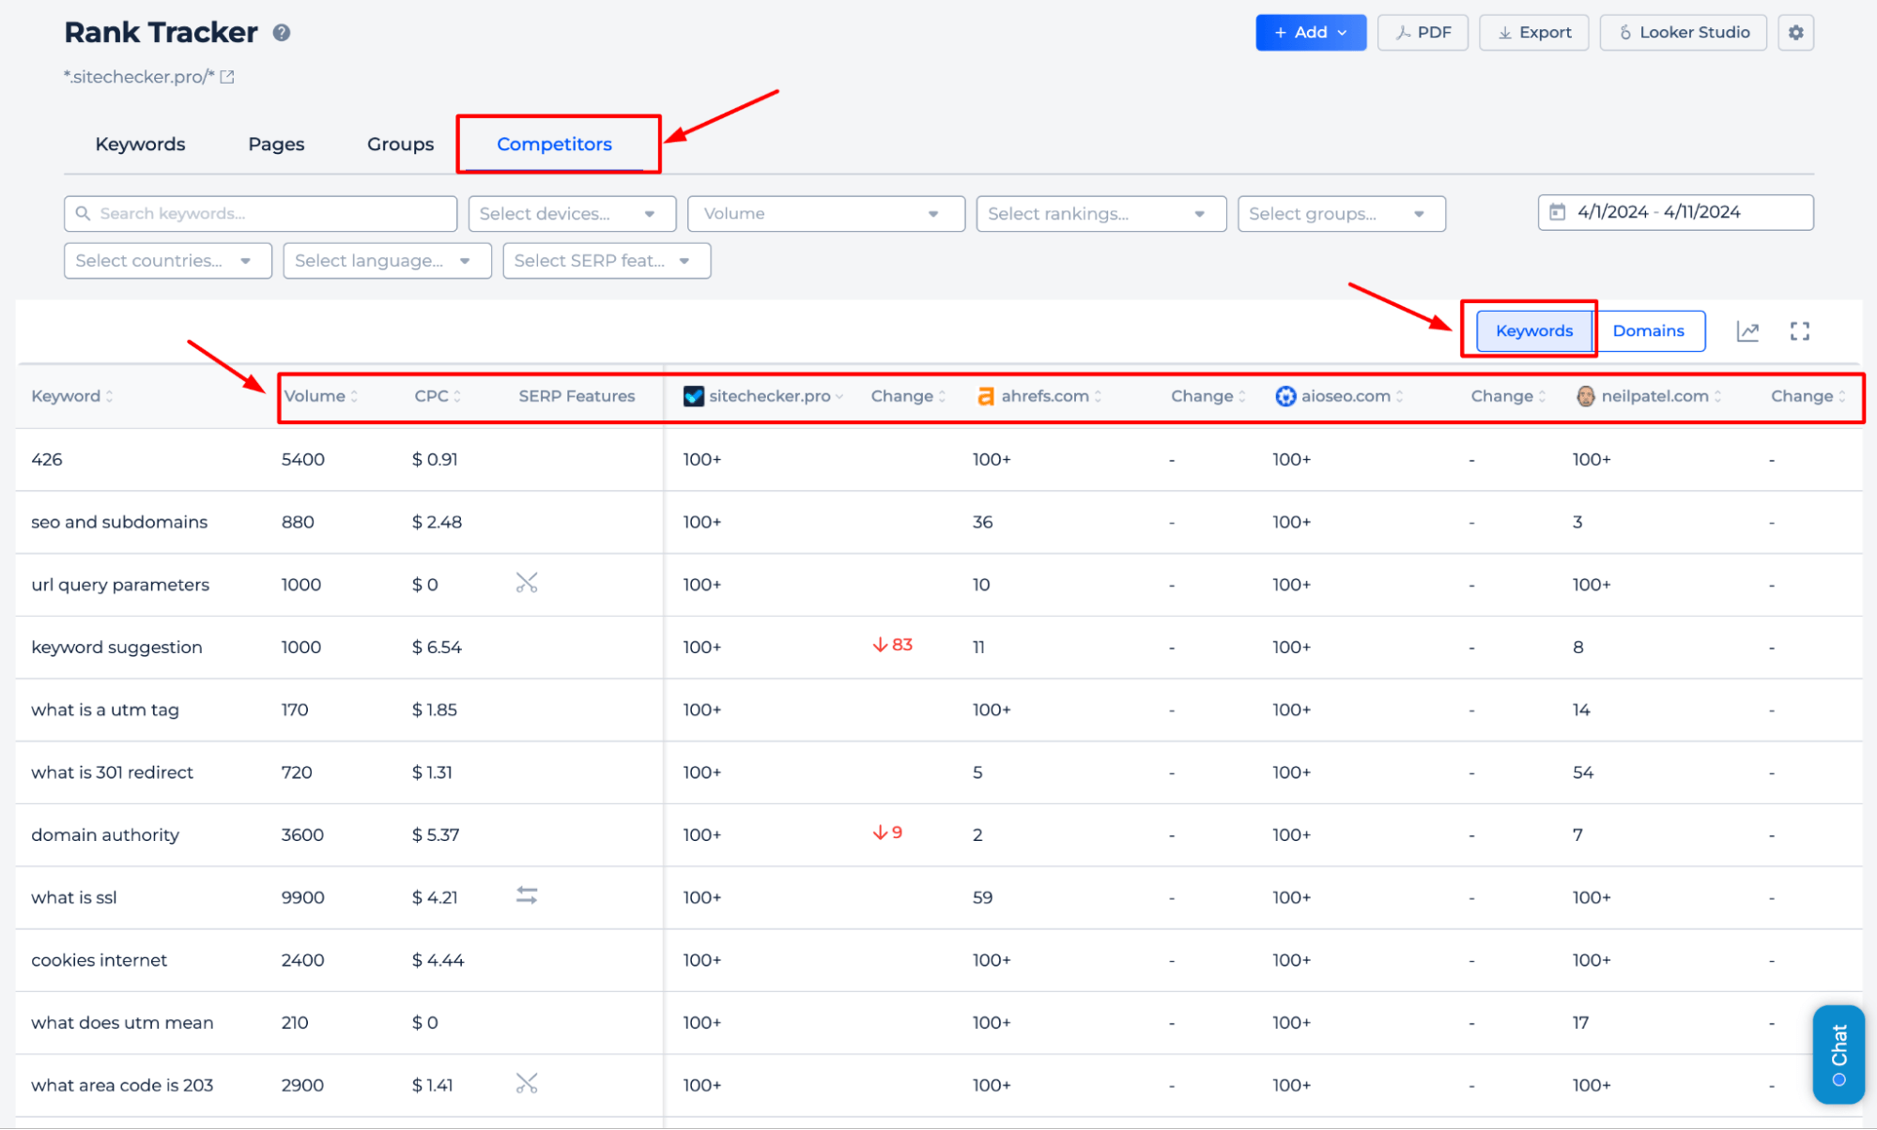Click the $ 6.54 CPC value
This screenshot has width=1877, height=1130.
pos(437,648)
